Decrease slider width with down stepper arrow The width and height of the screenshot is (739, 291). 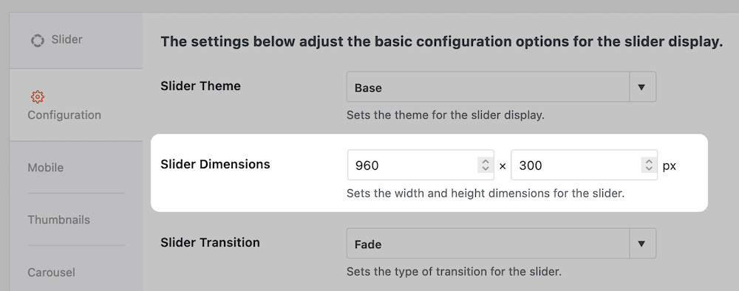pyautogui.click(x=485, y=169)
